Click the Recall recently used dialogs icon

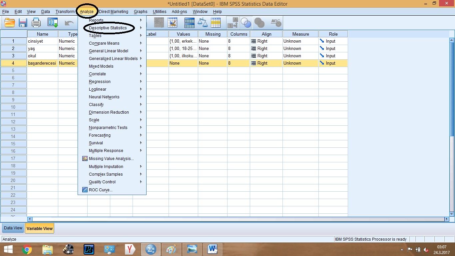point(53,23)
